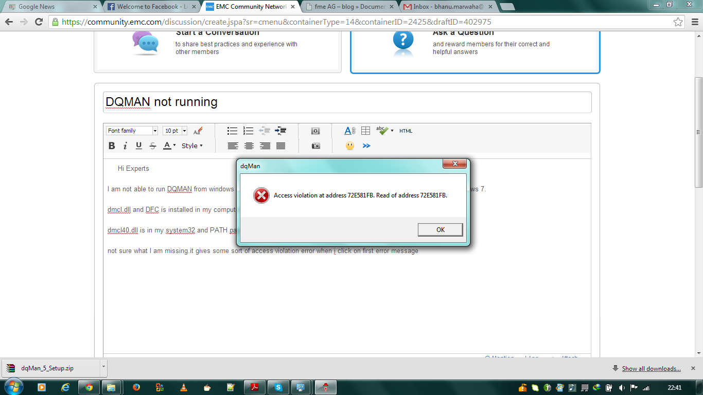The height and width of the screenshot is (395, 703).
Task: Toggle strikethrough on selected text
Action: 152,146
